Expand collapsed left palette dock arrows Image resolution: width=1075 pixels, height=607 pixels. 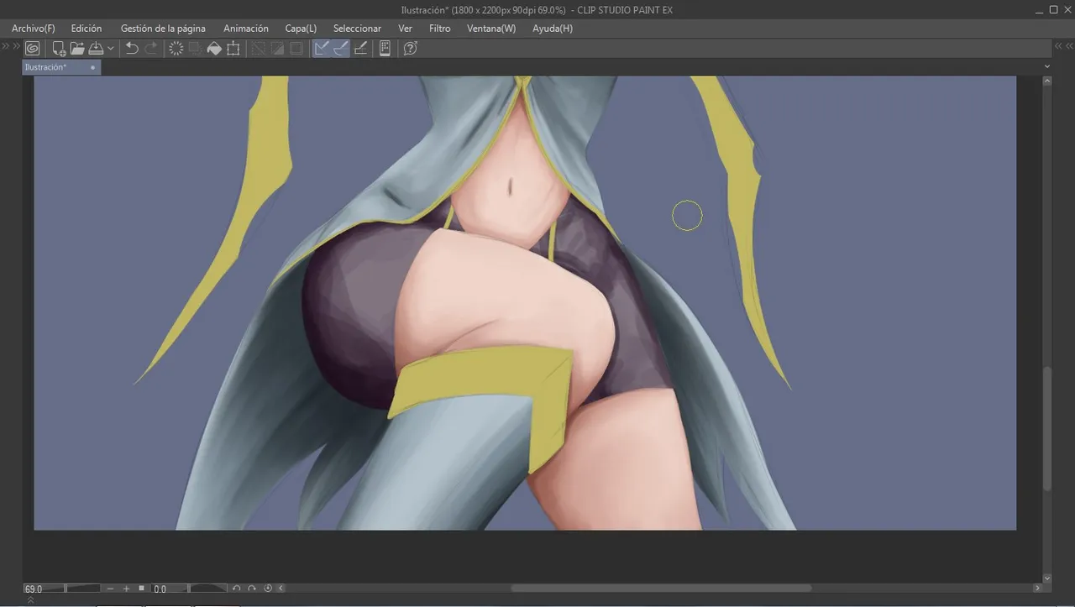pos(5,46)
